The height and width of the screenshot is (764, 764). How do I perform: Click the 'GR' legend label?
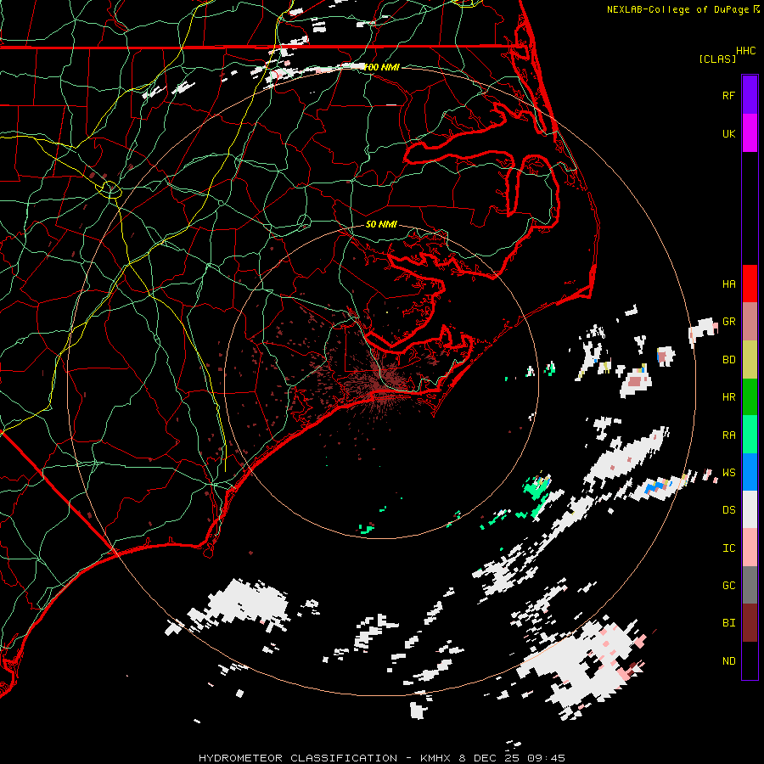(x=728, y=322)
